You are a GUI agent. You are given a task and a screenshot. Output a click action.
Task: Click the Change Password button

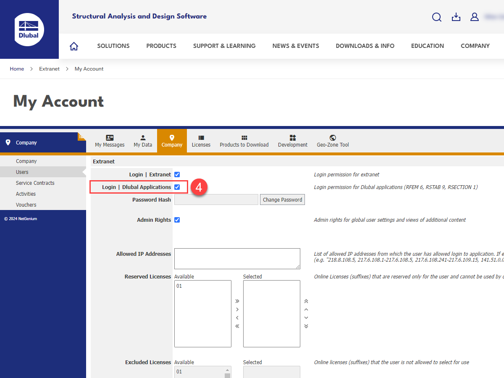point(282,199)
